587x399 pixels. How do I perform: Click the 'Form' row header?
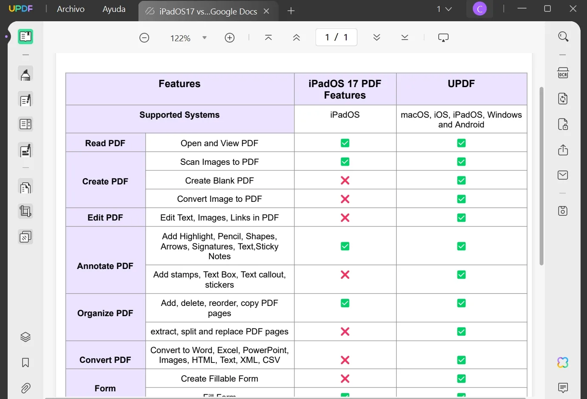105,384
